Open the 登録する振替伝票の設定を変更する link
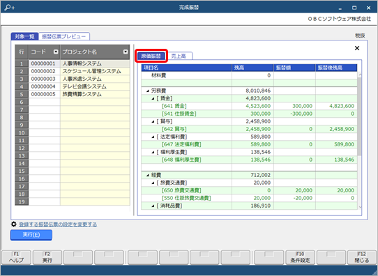 coord(58,224)
